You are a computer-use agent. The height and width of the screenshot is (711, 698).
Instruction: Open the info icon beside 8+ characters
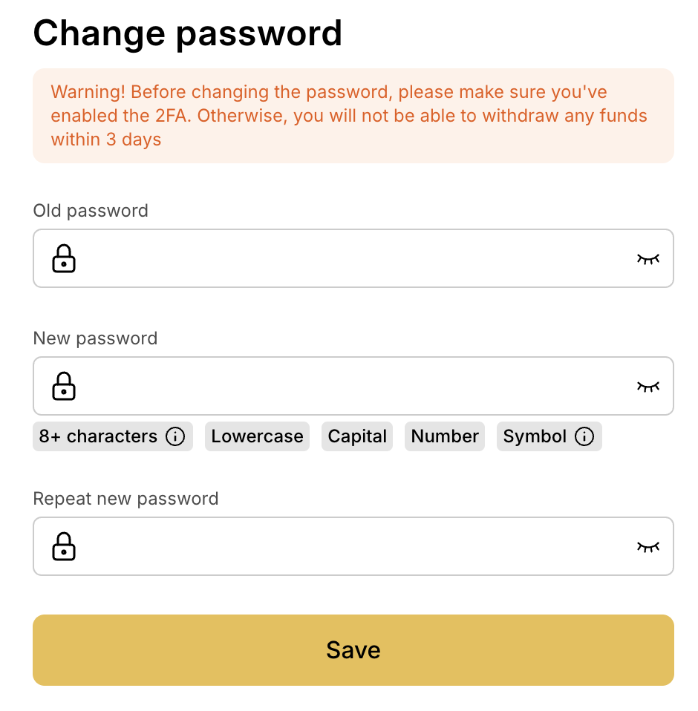[x=175, y=436]
